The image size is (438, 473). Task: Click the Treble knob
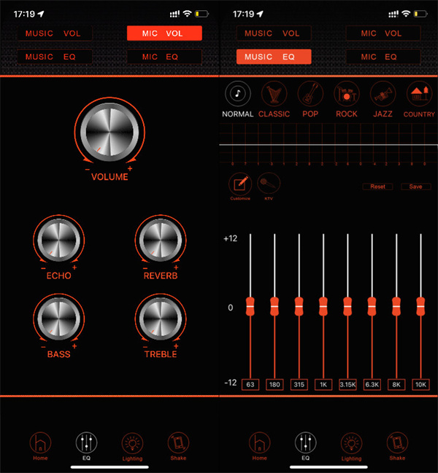tap(161, 319)
